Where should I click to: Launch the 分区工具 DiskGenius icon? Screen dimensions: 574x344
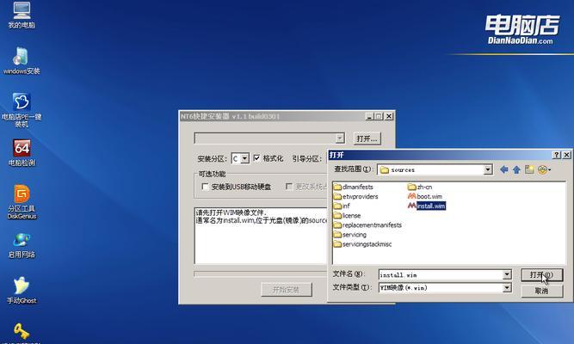[x=22, y=202]
